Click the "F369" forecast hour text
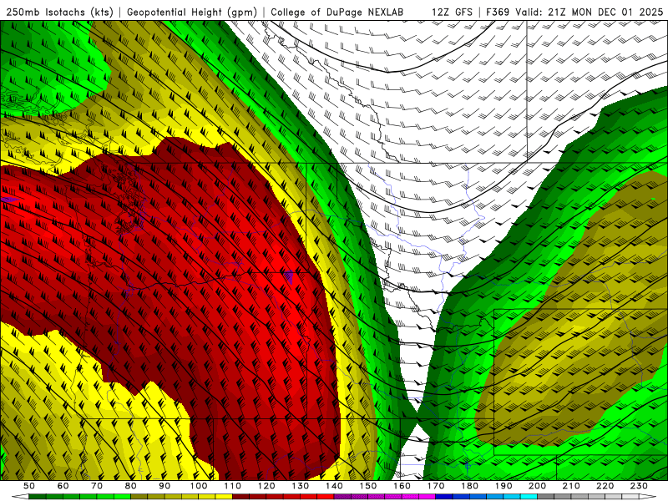This screenshot has height=501, width=668. pos(498,12)
